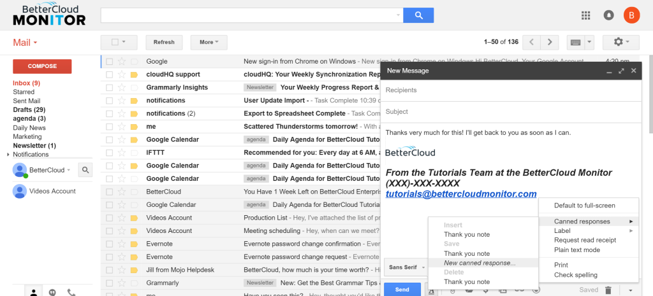
Task: Star the IFTTT email
Action: click(x=122, y=153)
